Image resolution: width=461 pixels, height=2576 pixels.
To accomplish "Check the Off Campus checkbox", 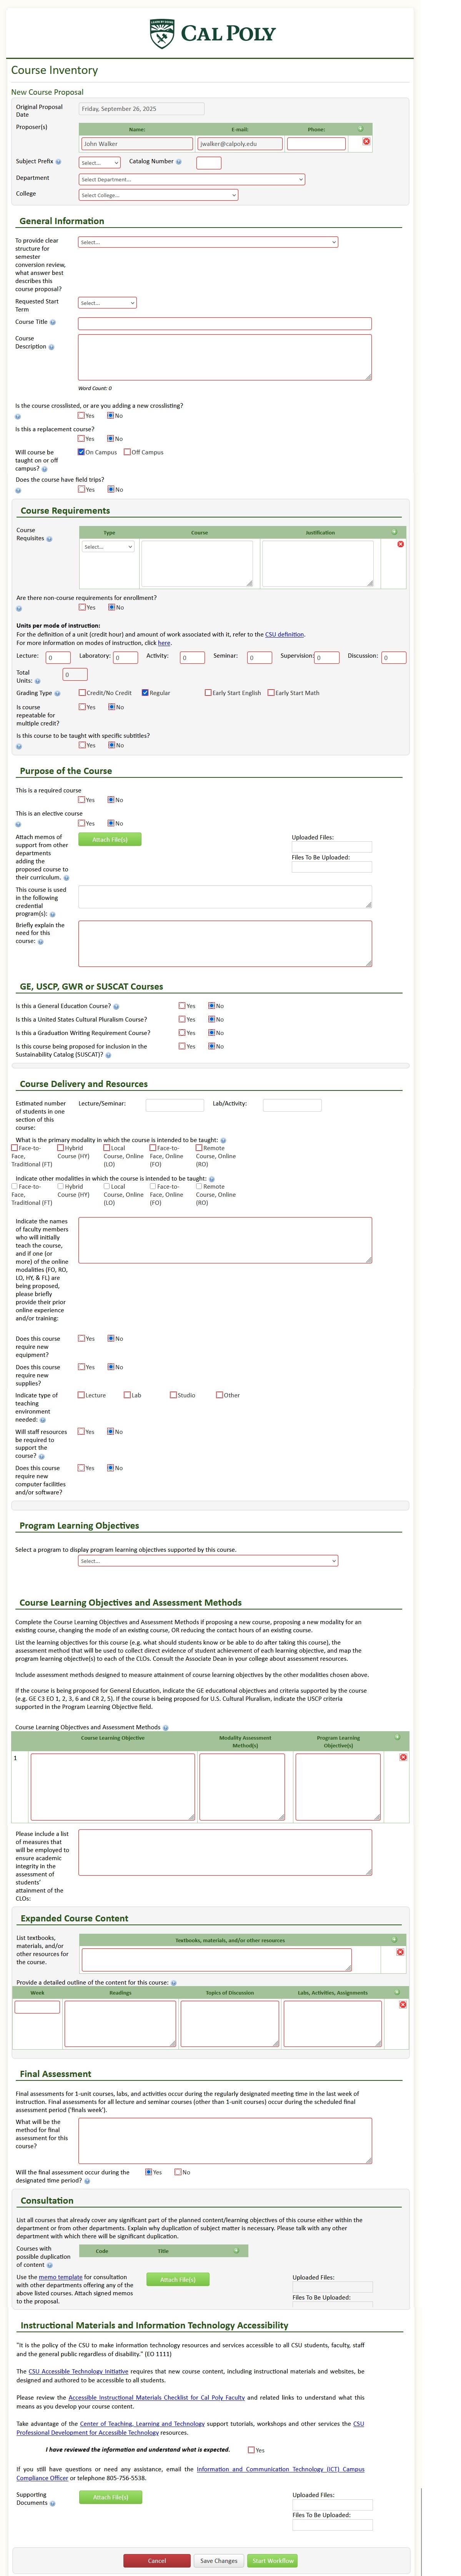I will (x=128, y=452).
